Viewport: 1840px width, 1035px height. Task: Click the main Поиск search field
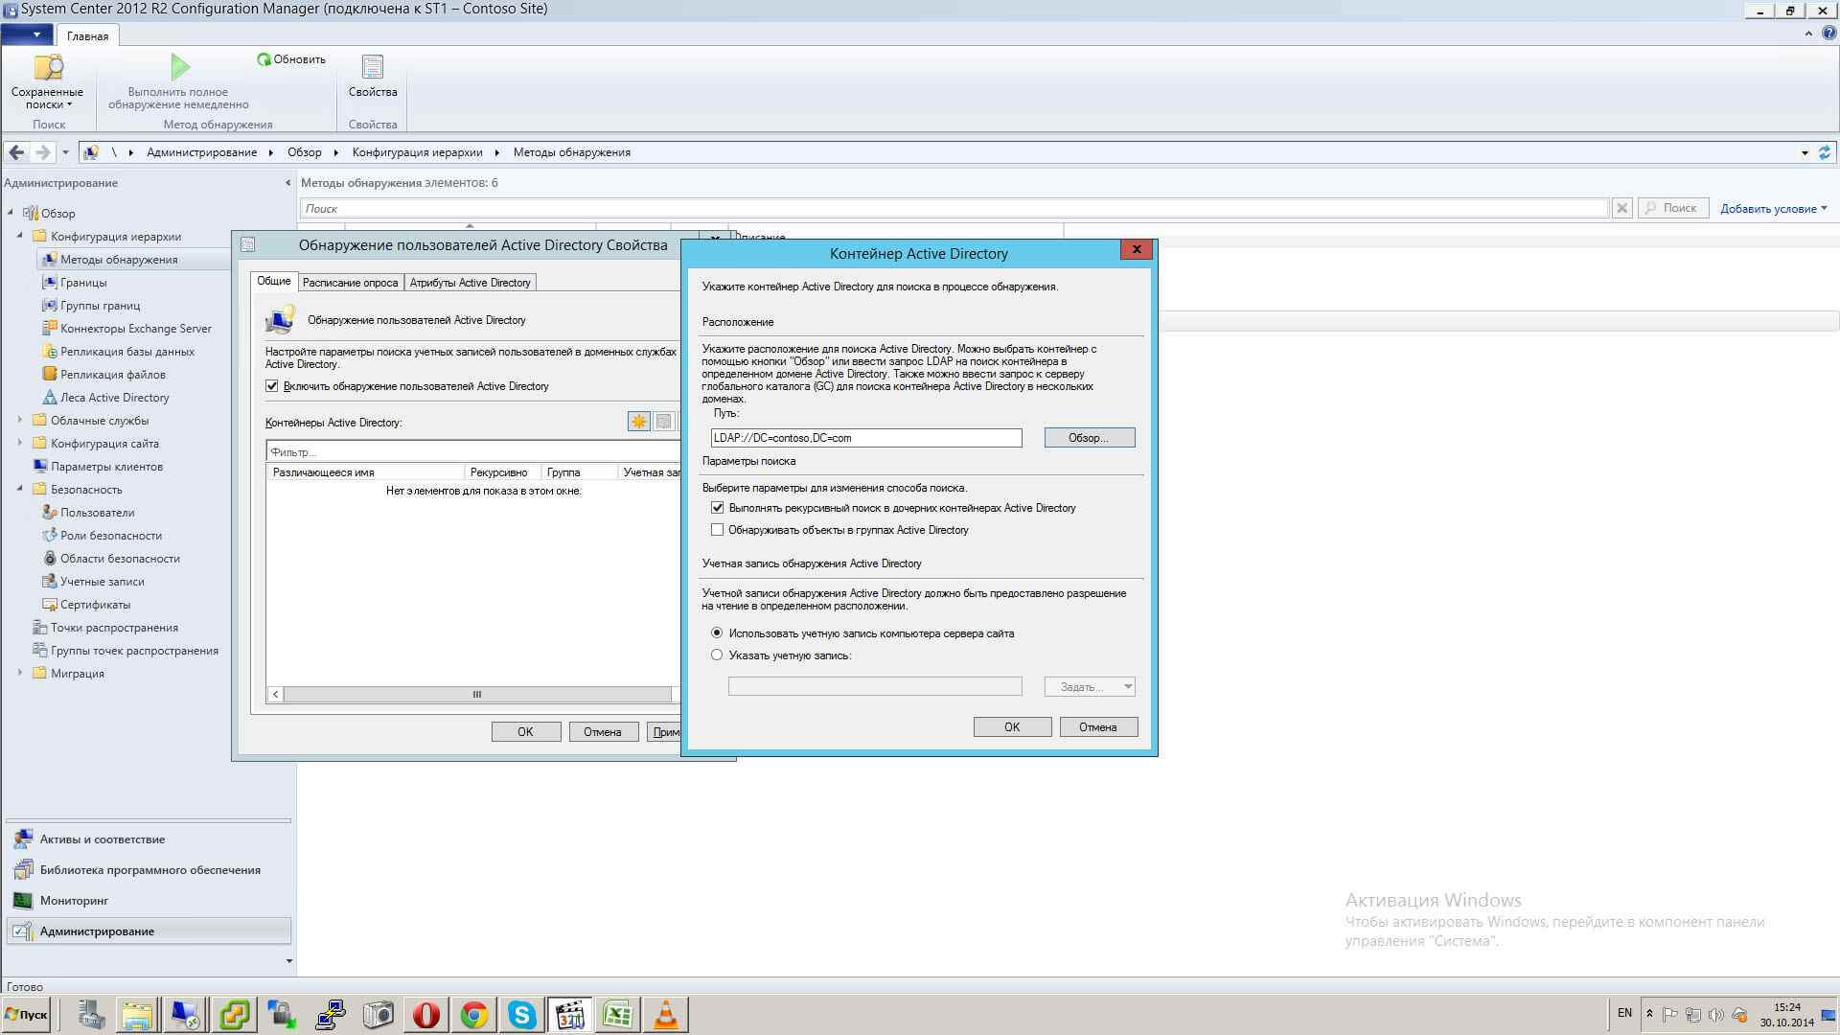tap(954, 208)
